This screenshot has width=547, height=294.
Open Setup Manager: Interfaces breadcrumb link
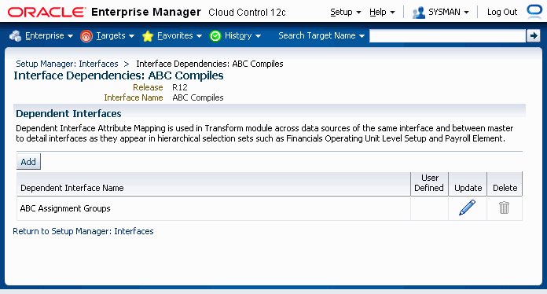point(67,64)
